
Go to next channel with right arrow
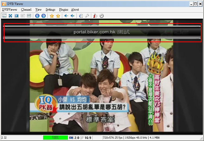[x=43, y=16]
